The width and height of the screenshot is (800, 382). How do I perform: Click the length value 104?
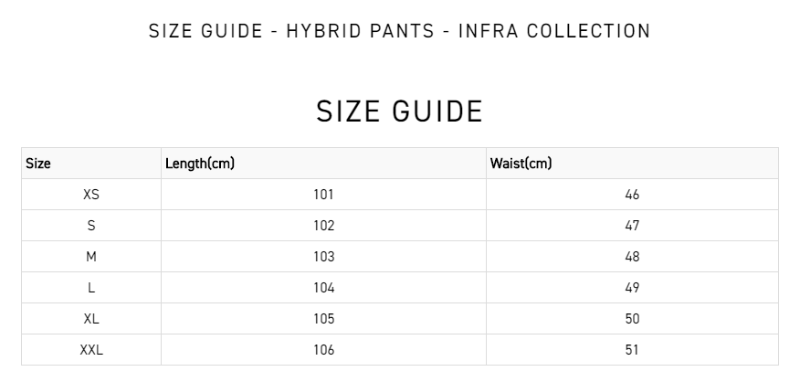pos(323,288)
